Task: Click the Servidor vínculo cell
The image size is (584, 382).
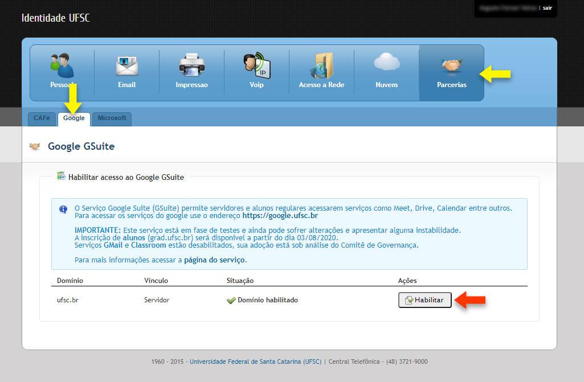Action: 157,300
